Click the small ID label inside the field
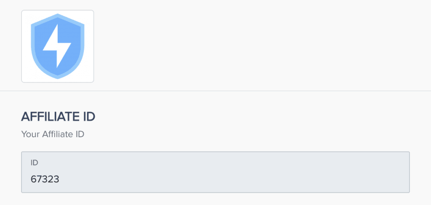This screenshot has width=431, height=205. point(35,163)
